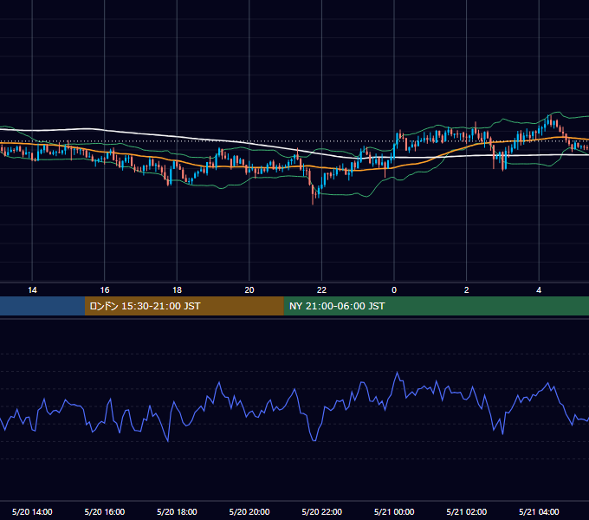Click the 5/20 20:00 date label
The width and height of the screenshot is (589, 520).
(x=249, y=511)
